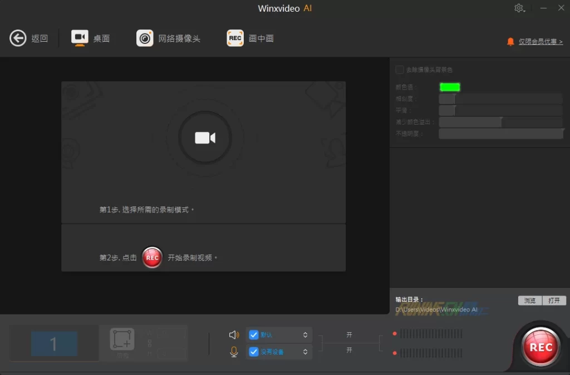
Task: Expand the speaker device dropdown (默认)
Action: point(305,335)
